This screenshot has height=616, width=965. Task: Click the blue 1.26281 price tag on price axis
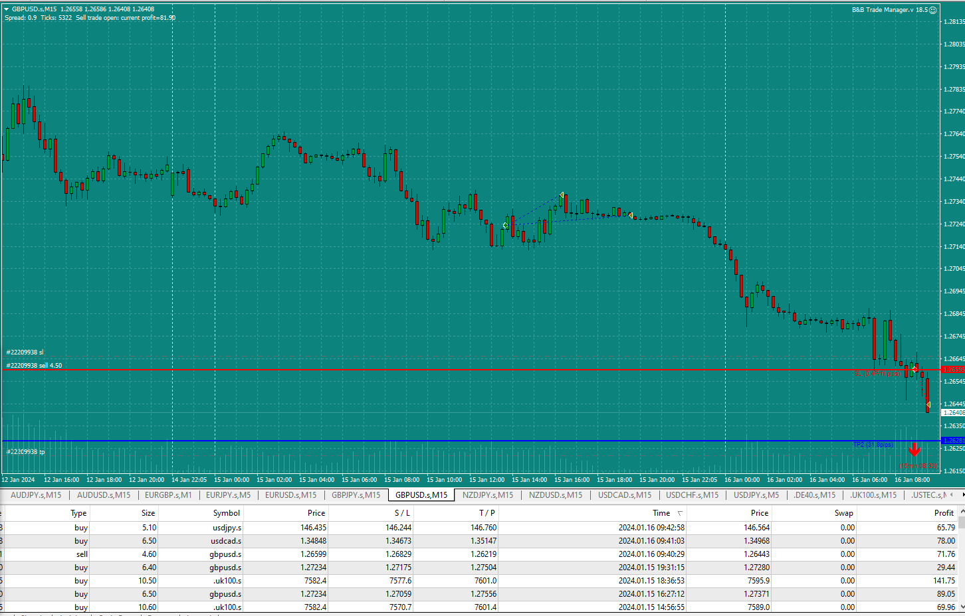pyautogui.click(x=953, y=441)
